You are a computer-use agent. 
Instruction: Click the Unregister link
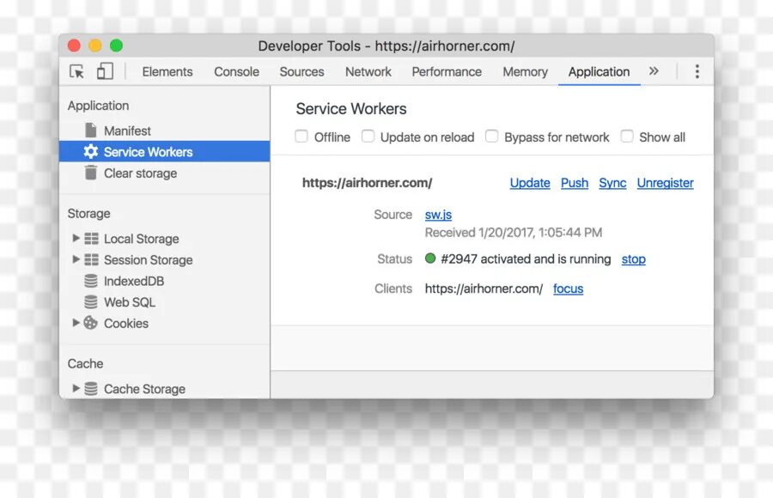point(665,183)
